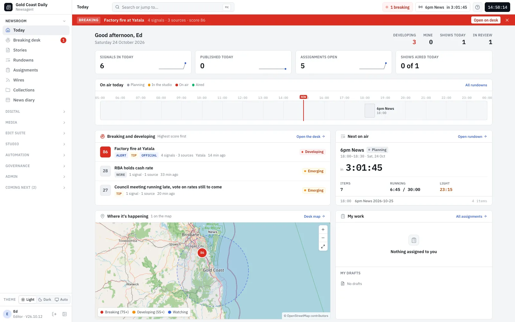This screenshot has height=322, width=515.
Task: Expand the Edit Suite section
Action: click(36, 133)
